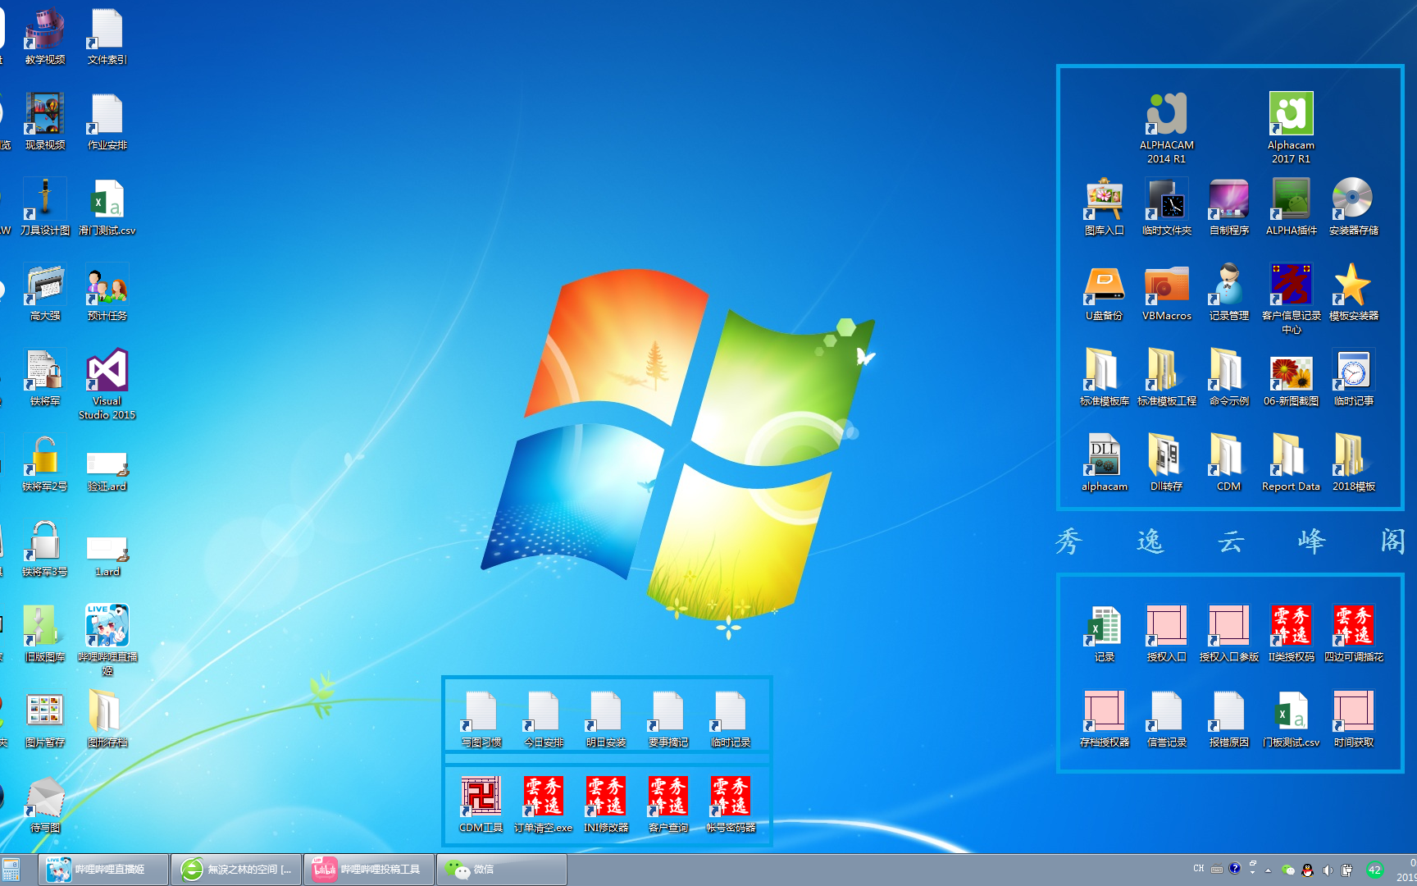Click the 安装器存储 disc icon
This screenshot has width=1417, height=886.
point(1353,207)
